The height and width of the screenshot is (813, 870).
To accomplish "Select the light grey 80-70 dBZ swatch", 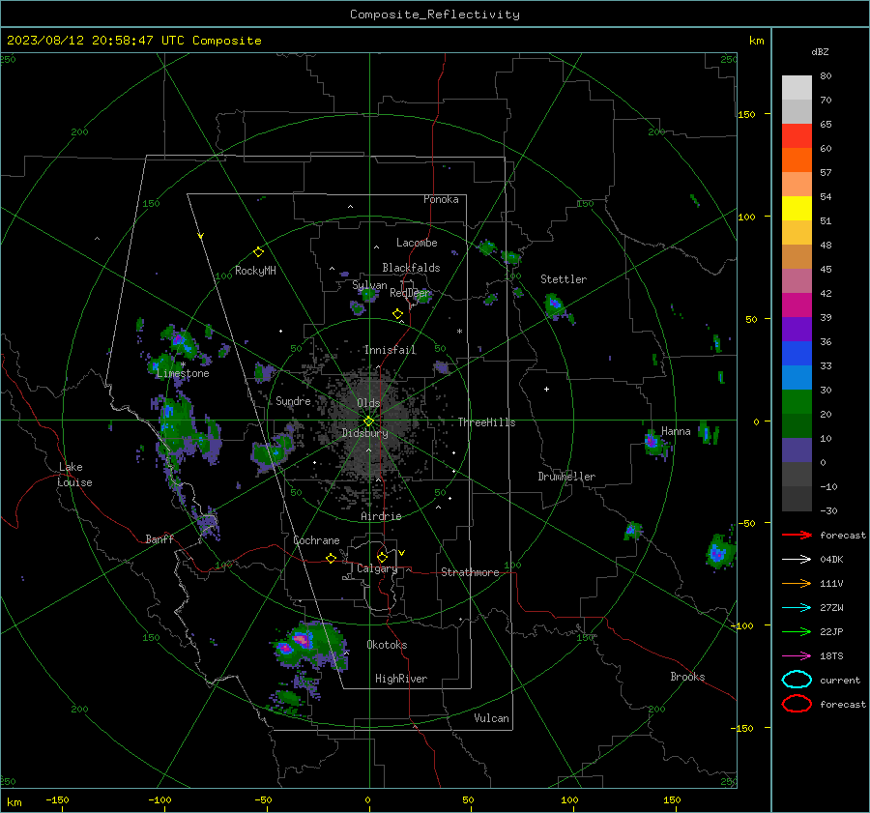I will pos(797,87).
